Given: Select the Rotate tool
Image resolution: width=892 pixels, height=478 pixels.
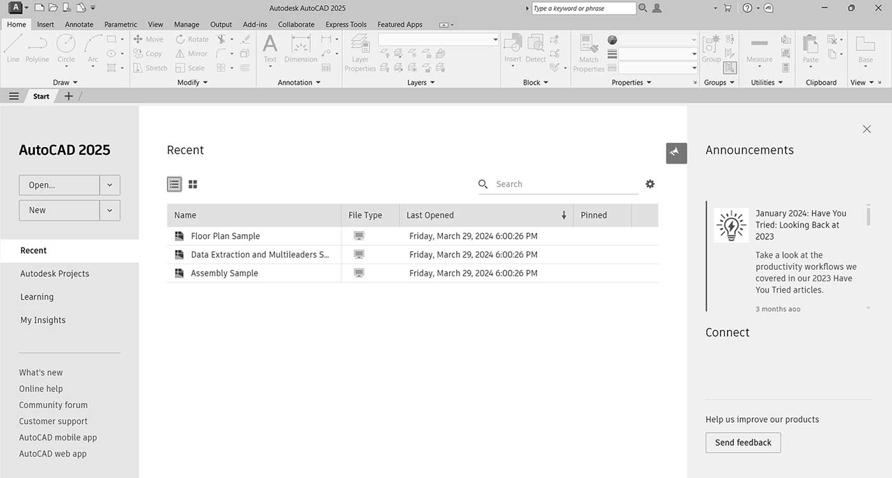Looking at the screenshot, I should (192, 39).
